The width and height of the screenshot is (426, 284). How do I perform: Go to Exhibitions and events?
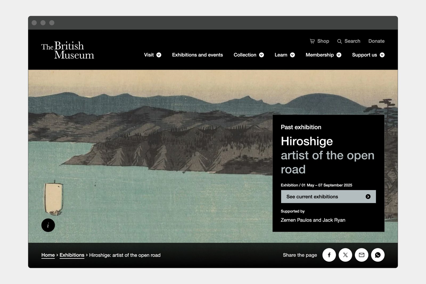[x=198, y=55]
